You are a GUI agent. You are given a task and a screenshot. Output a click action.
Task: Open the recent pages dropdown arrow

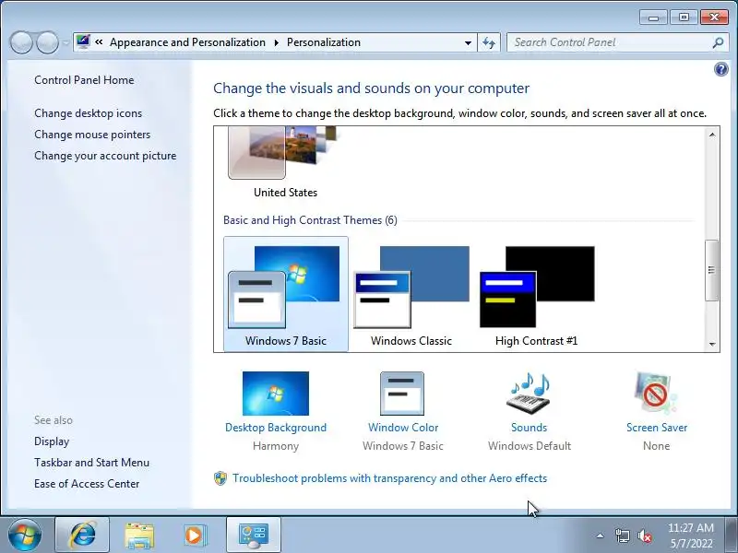click(x=65, y=42)
